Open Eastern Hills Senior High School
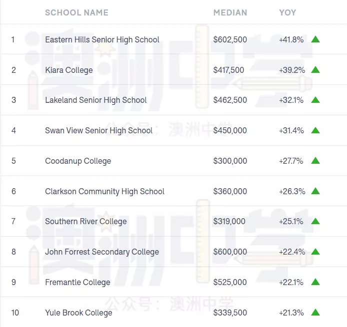Viewport: 347px width, 327px height. [x=102, y=40]
